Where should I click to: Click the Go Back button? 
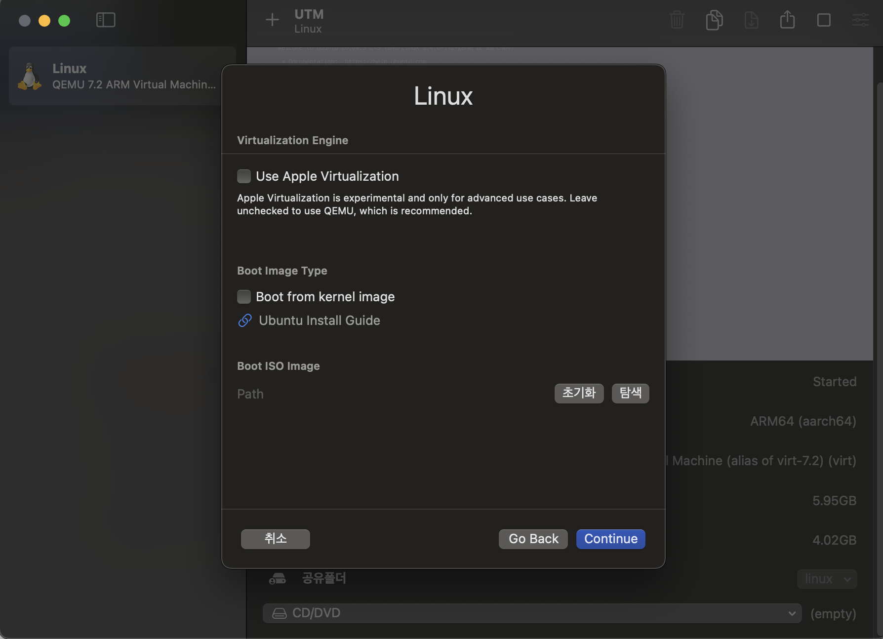pos(533,539)
